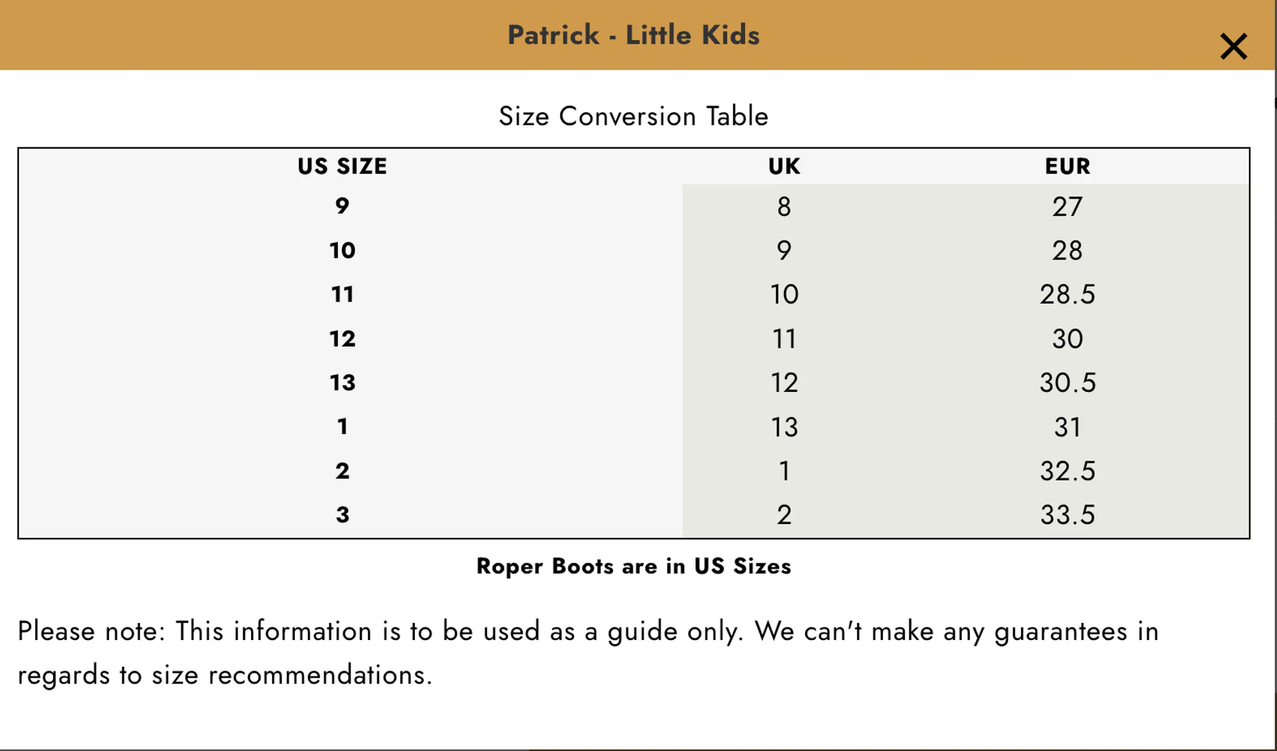Click UK size 13 cell
Viewport: 1277px width, 751px height.
click(784, 427)
